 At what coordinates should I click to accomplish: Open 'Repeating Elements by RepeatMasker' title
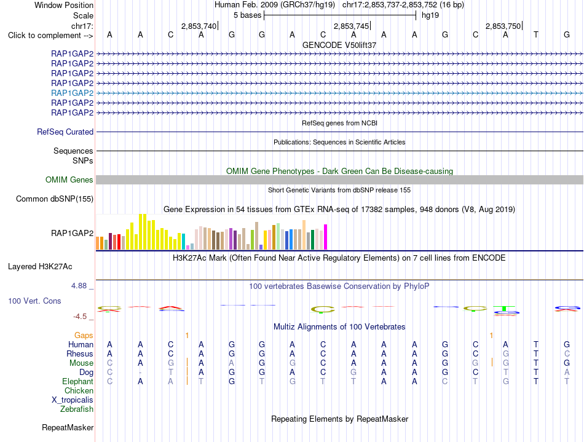(339, 419)
